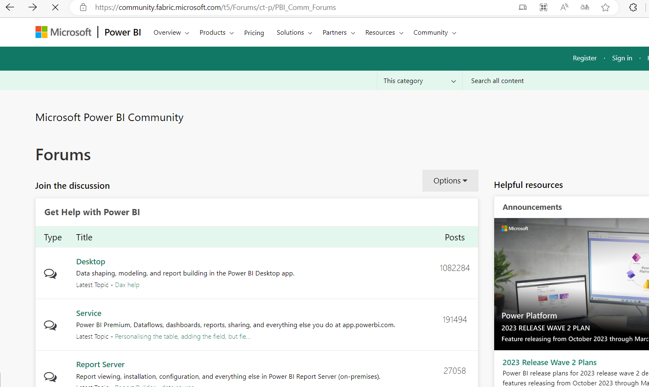Click the Sign in link

click(x=622, y=58)
